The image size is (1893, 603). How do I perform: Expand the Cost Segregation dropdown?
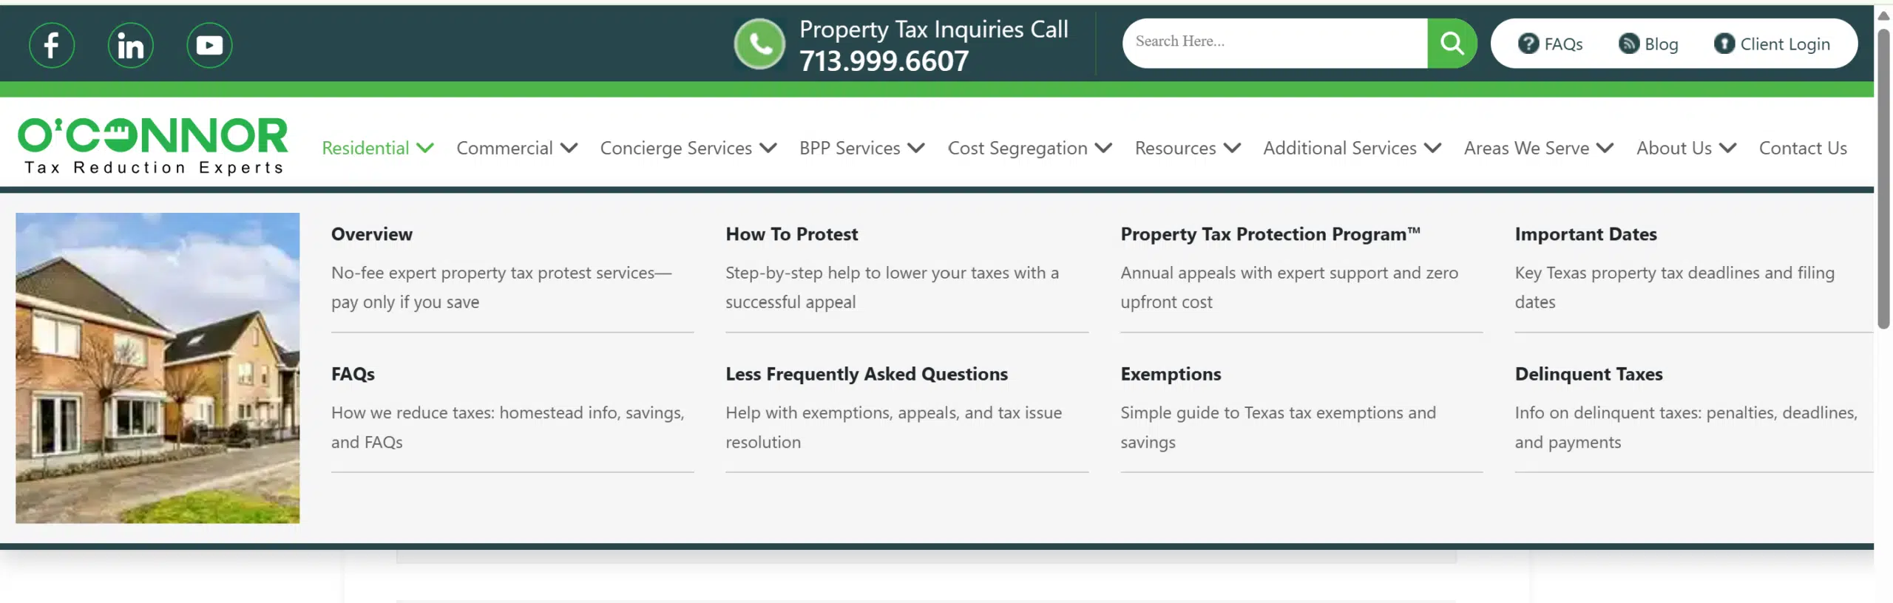(x=1030, y=148)
